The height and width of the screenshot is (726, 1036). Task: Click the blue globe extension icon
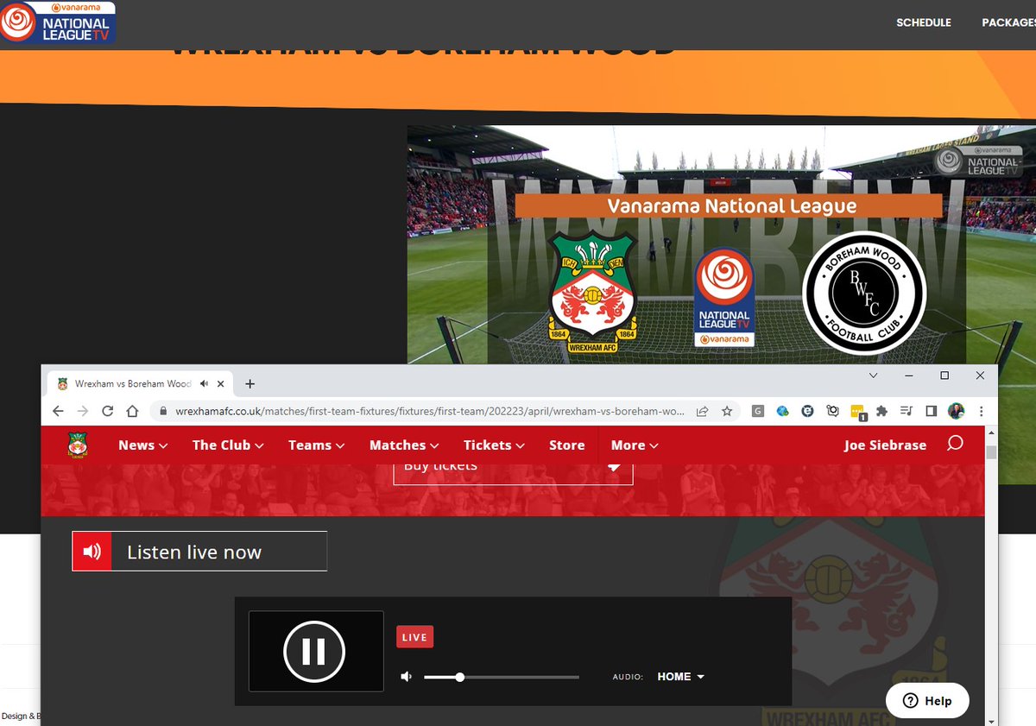(x=783, y=412)
